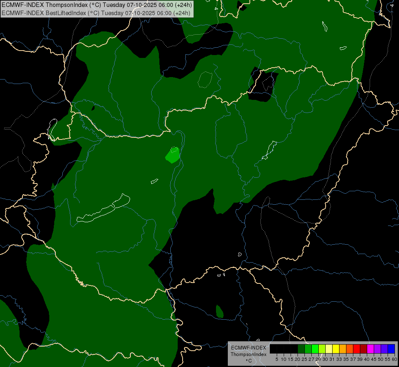This screenshot has height=367, width=399.
Task: Click the bright green patch in map center
Action: click(173, 155)
